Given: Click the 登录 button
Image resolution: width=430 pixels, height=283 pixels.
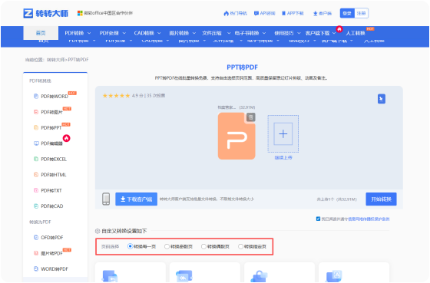Looking at the screenshot, I should click(x=347, y=13).
